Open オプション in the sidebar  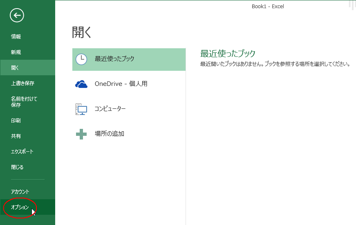pyautogui.click(x=28, y=207)
